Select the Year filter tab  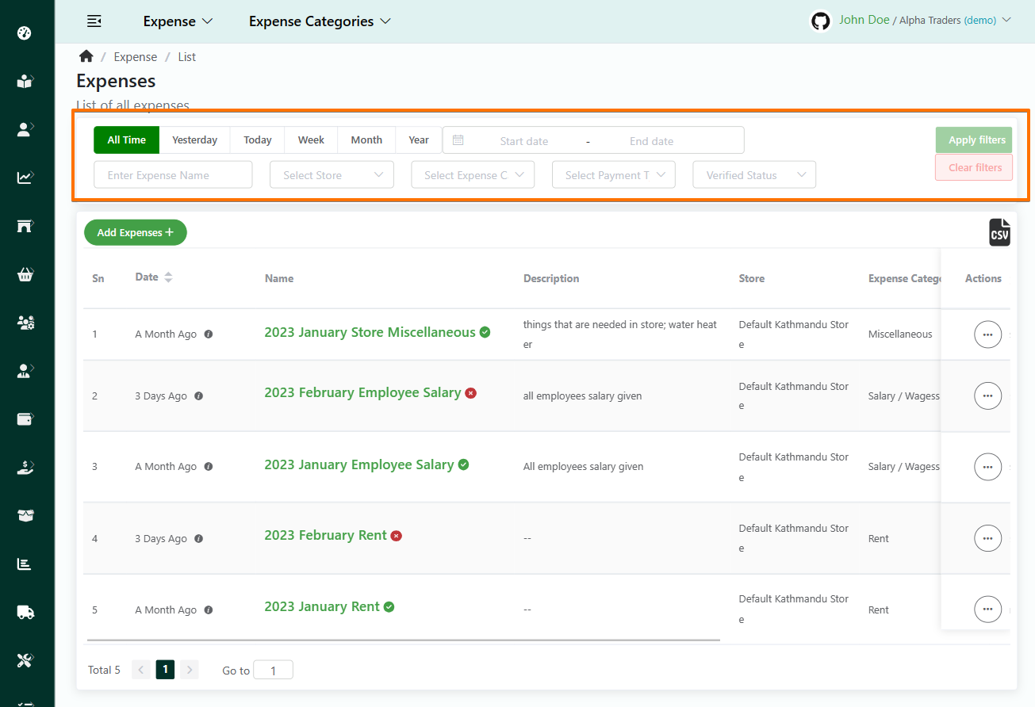click(419, 140)
